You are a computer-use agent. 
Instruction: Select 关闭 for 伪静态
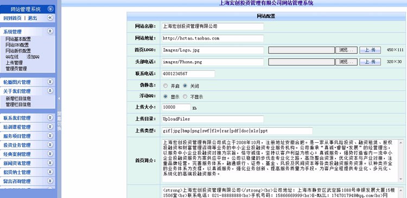(x=185, y=85)
